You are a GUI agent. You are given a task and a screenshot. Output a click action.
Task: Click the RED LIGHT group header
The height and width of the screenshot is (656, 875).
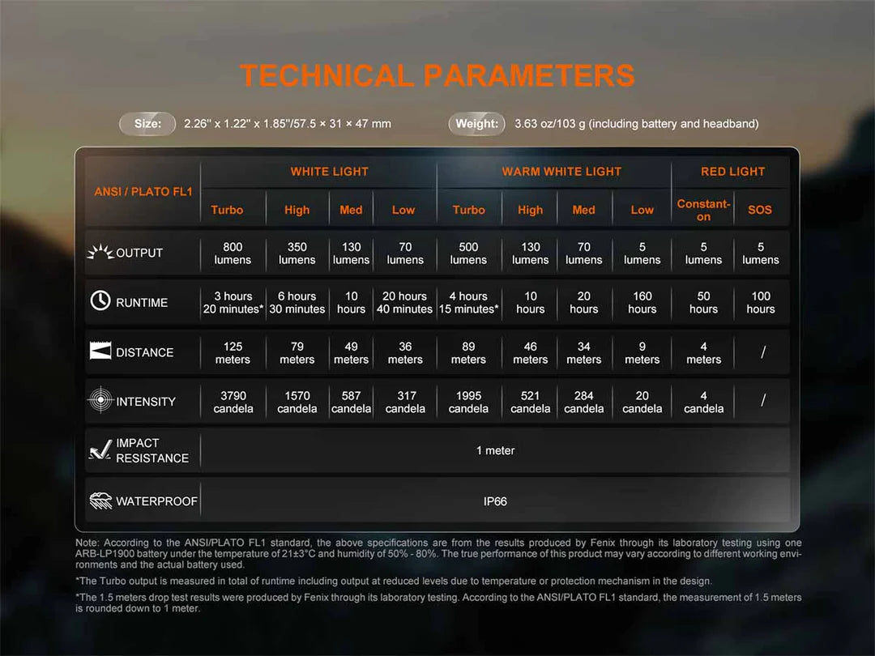tap(732, 172)
